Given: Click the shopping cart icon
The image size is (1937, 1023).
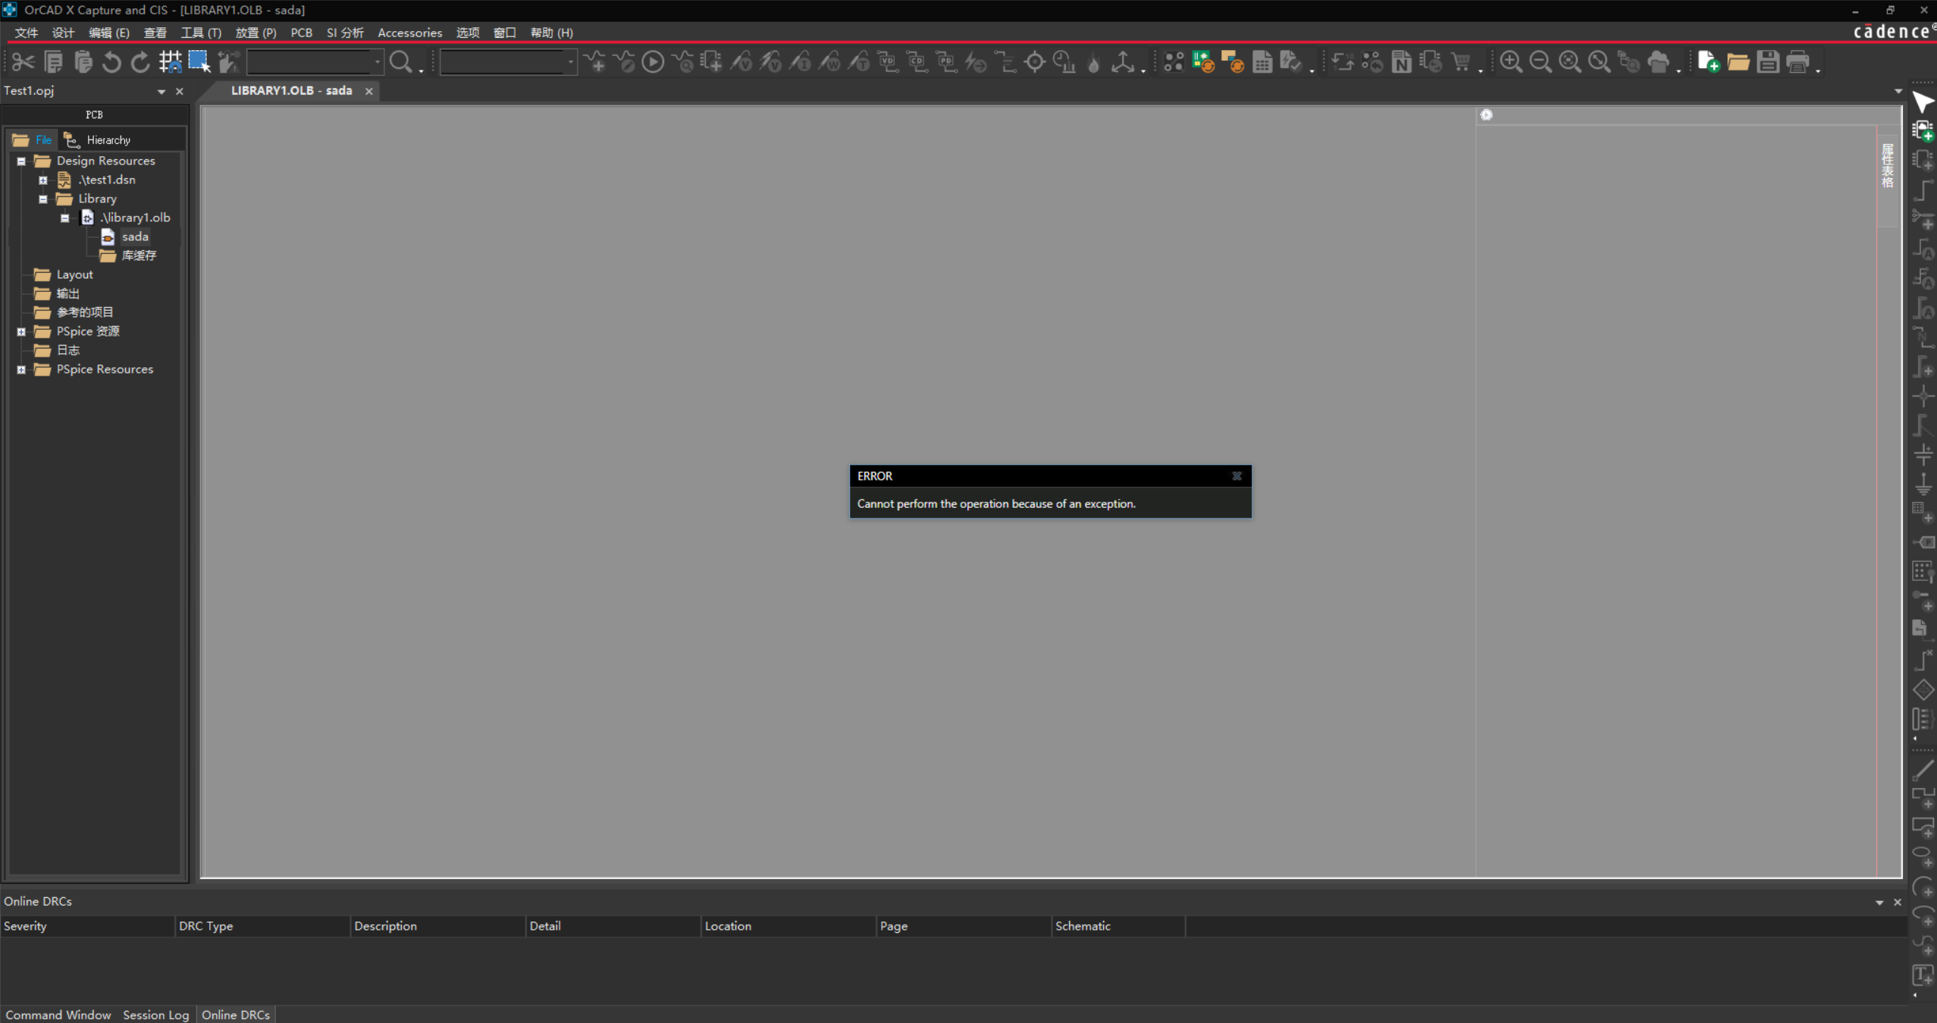Looking at the screenshot, I should pos(1460,62).
